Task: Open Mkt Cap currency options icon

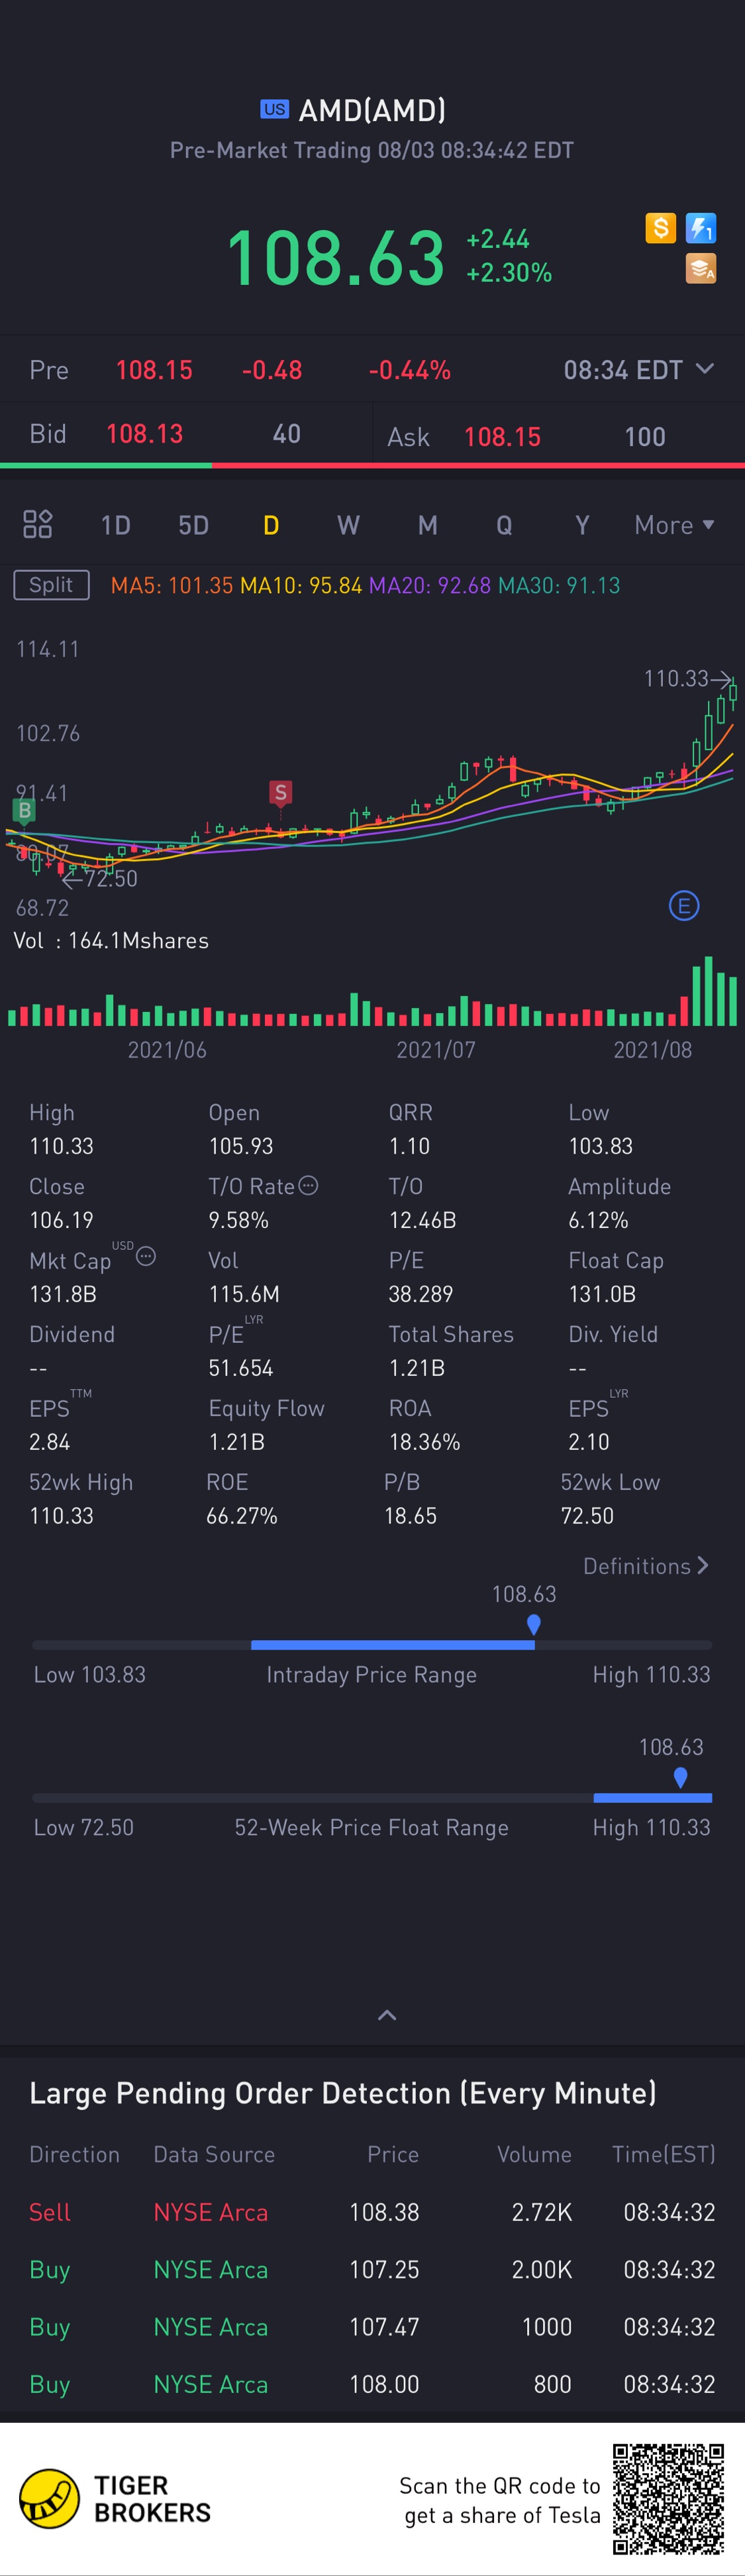Action: click(146, 1256)
